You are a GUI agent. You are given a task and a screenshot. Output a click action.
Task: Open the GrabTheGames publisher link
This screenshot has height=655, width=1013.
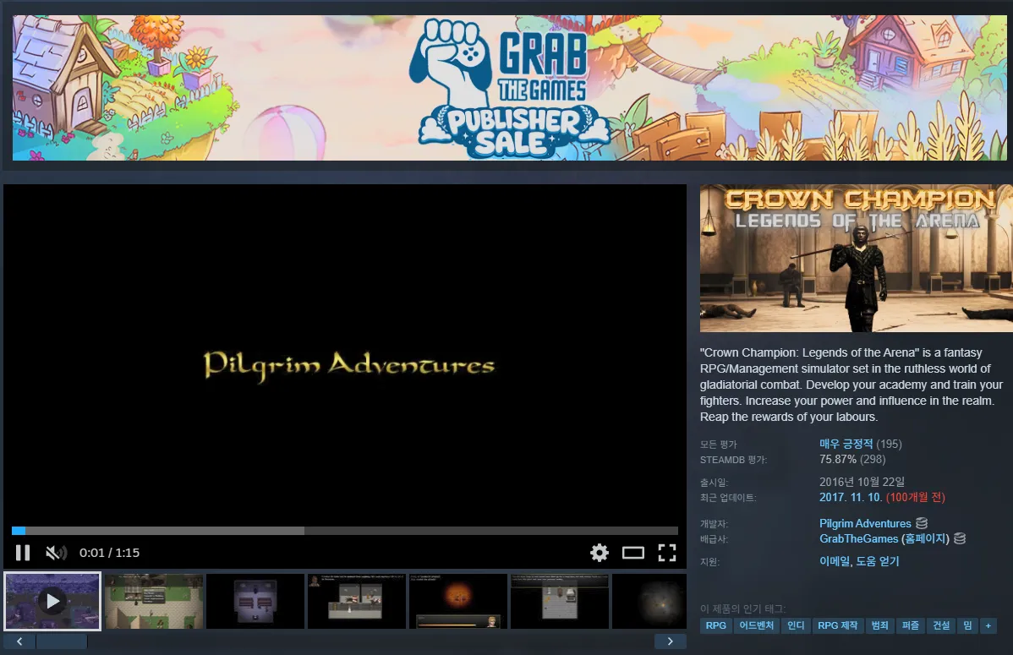[858, 538]
